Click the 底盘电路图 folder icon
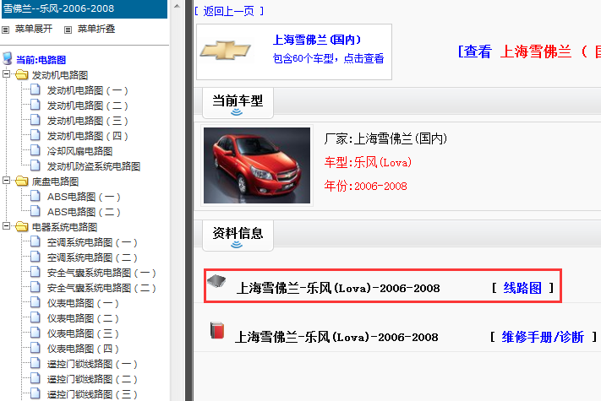The width and height of the screenshot is (601, 401). tap(22, 181)
